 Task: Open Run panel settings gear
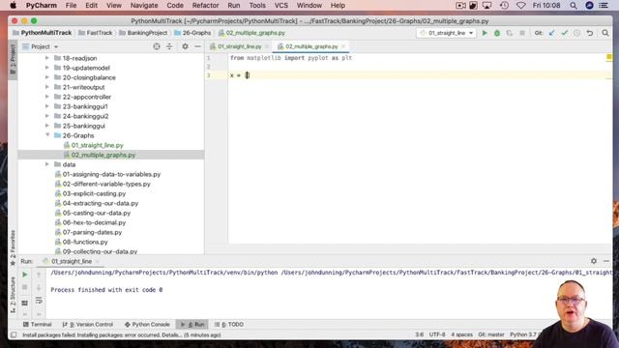coord(594,261)
